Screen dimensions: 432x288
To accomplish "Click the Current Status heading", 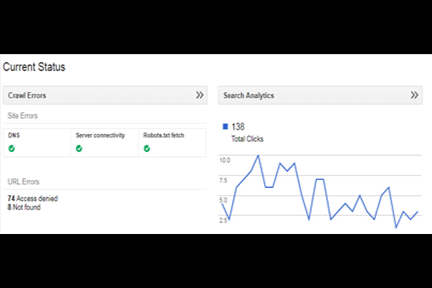I will click(34, 67).
